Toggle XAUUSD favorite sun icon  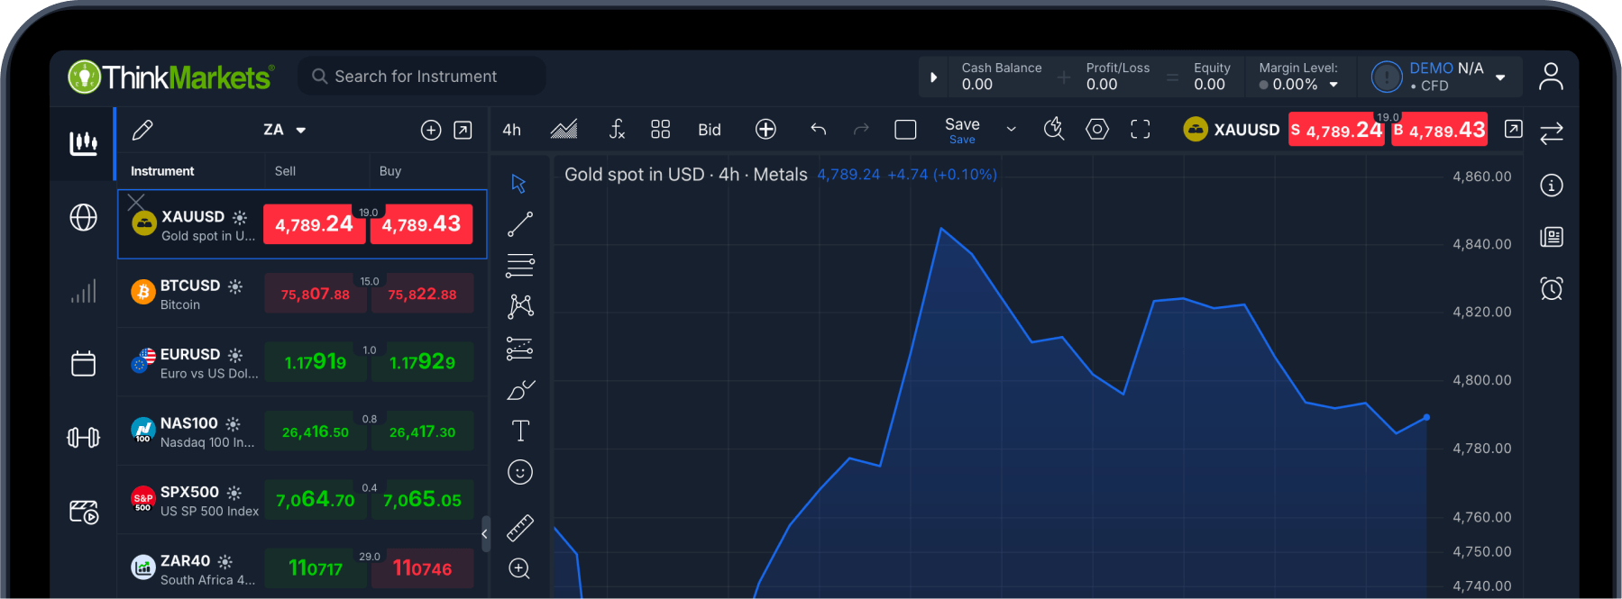[240, 217]
